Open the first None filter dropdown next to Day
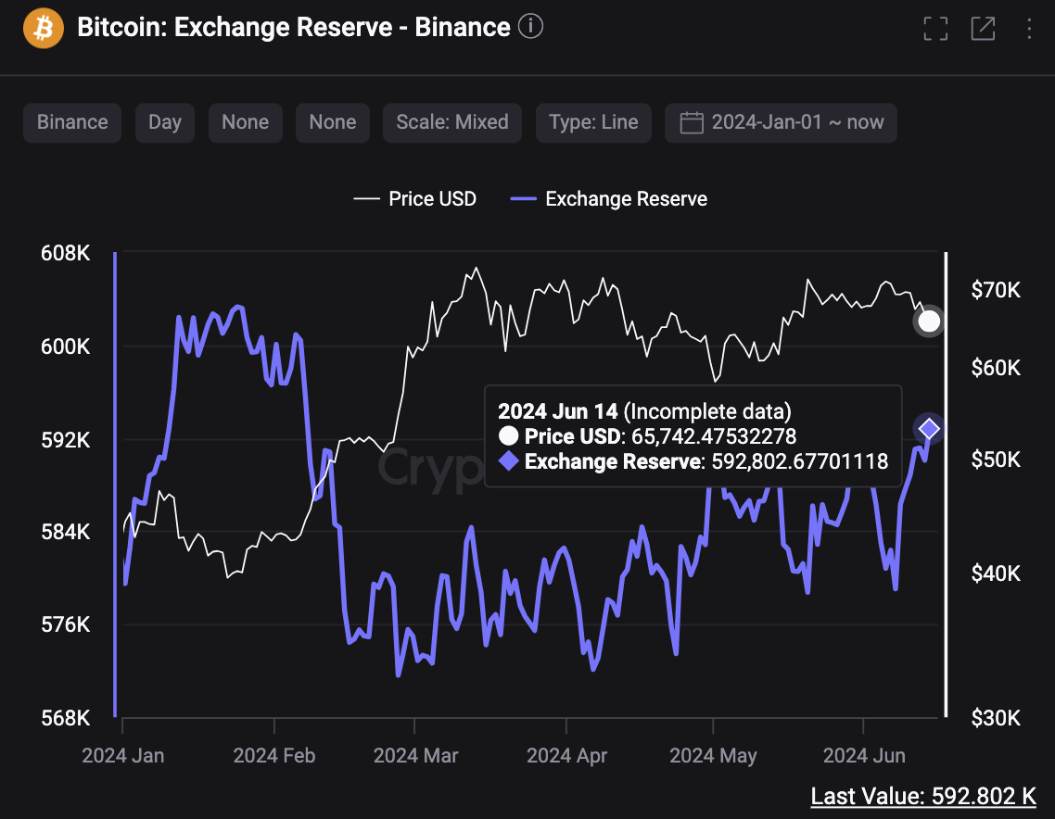This screenshot has height=819, width=1055. point(245,122)
